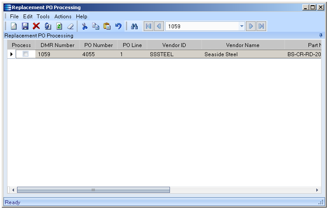This screenshot has height=209, width=329.
Task: Click the Process column header
Action: point(21,45)
